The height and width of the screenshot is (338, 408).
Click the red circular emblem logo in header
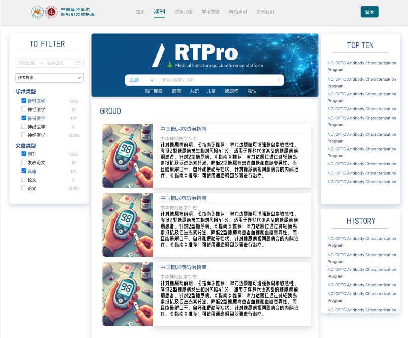point(51,12)
